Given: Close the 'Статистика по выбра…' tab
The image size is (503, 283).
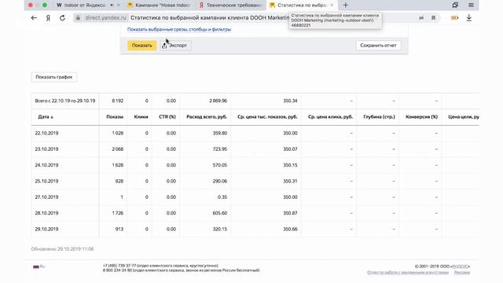Looking at the screenshot, I should (332, 6).
